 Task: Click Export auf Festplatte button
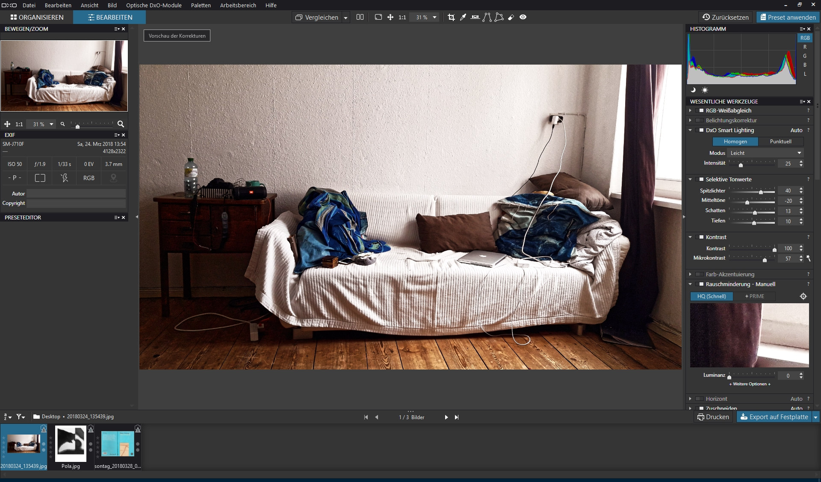tap(774, 417)
